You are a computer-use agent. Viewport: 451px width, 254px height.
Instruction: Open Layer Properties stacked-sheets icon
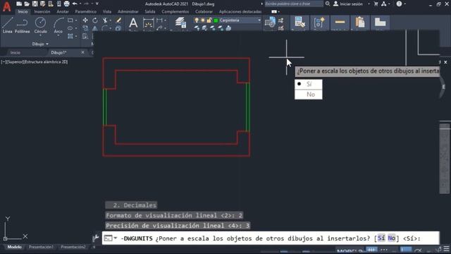point(180,23)
